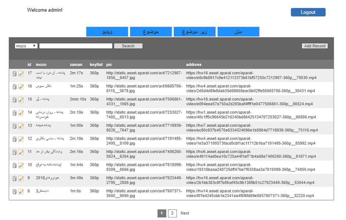This screenshot has width=346, height=220.
Task: Go to page 2 of results
Action: pos(172,213)
